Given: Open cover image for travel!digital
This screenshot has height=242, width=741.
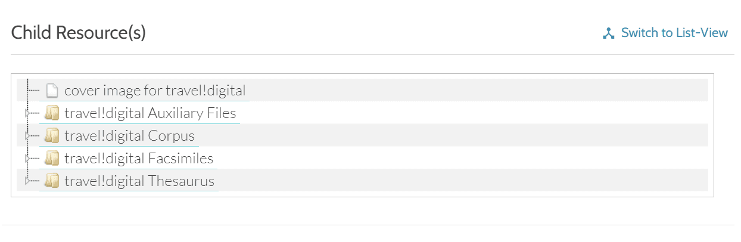Looking at the screenshot, I should [155, 91].
